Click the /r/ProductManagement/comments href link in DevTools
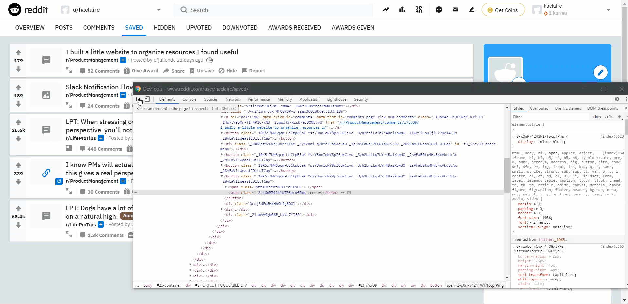Screen dimensions: 628x304 click(379, 122)
